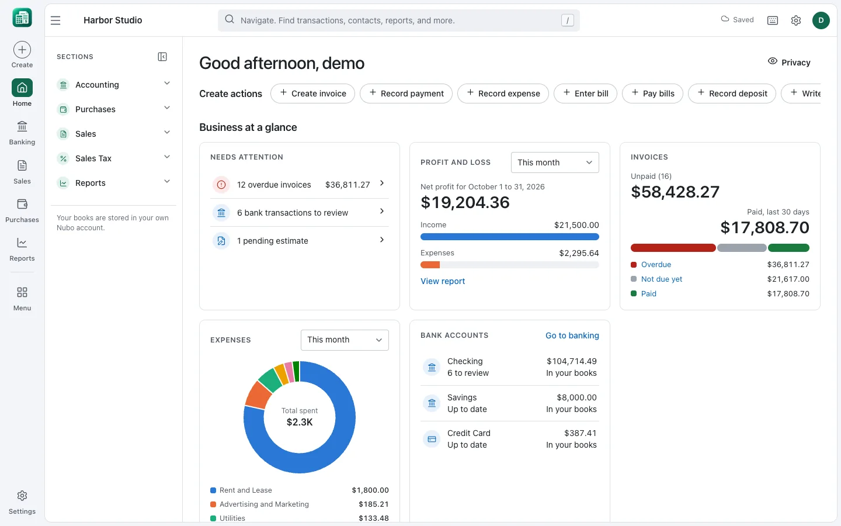This screenshot has width=841, height=526.
Task: Click the search magnifier icon
Action: coord(230,19)
